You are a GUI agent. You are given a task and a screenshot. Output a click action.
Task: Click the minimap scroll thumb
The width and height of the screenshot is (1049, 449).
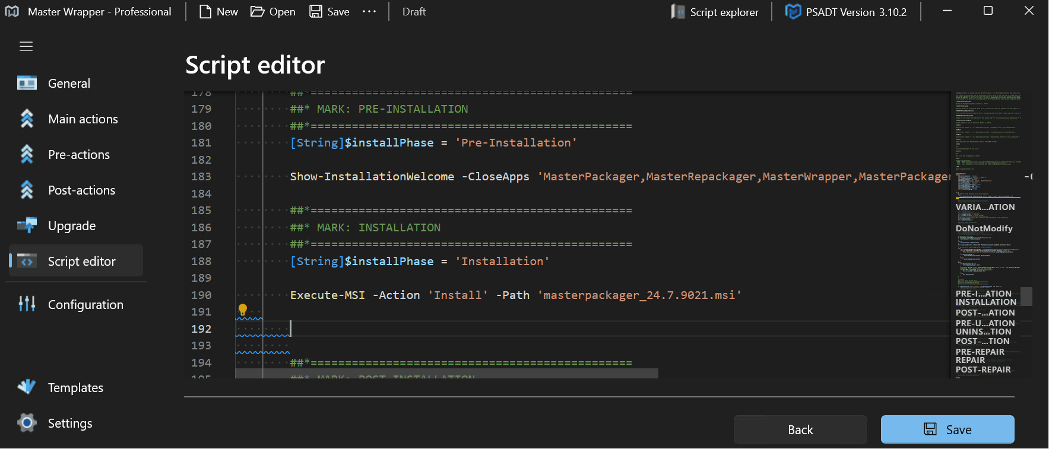click(1026, 296)
